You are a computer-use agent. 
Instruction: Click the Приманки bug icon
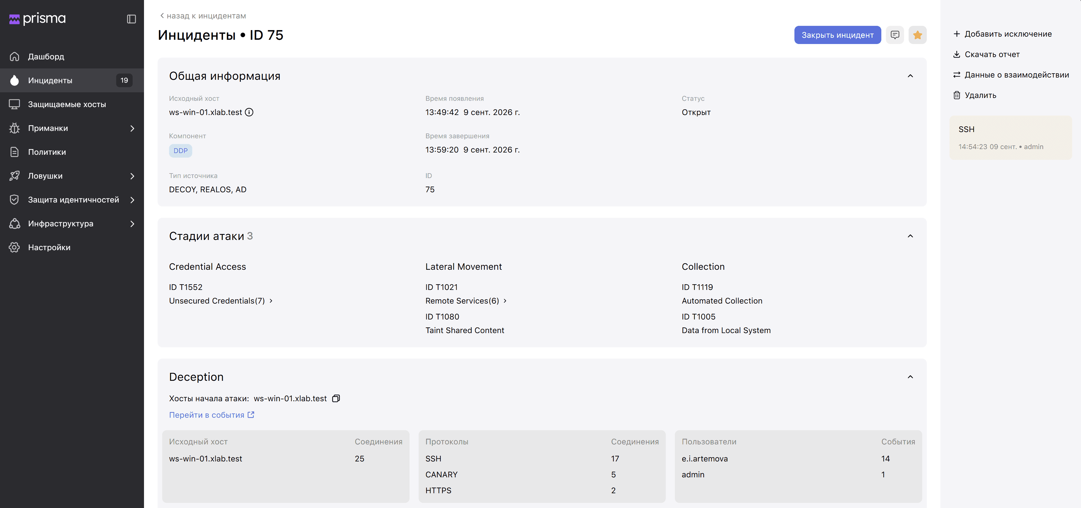15,128
